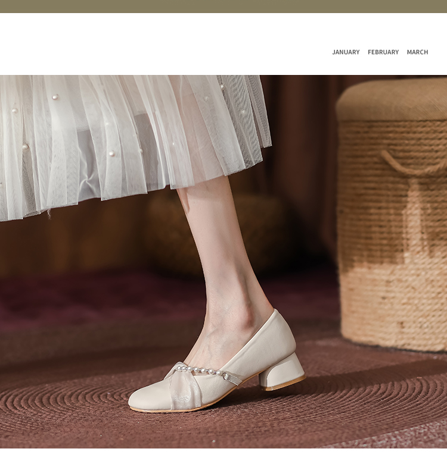
Task: Click the FEBRUARY label
Action: [x=383, y=52]
